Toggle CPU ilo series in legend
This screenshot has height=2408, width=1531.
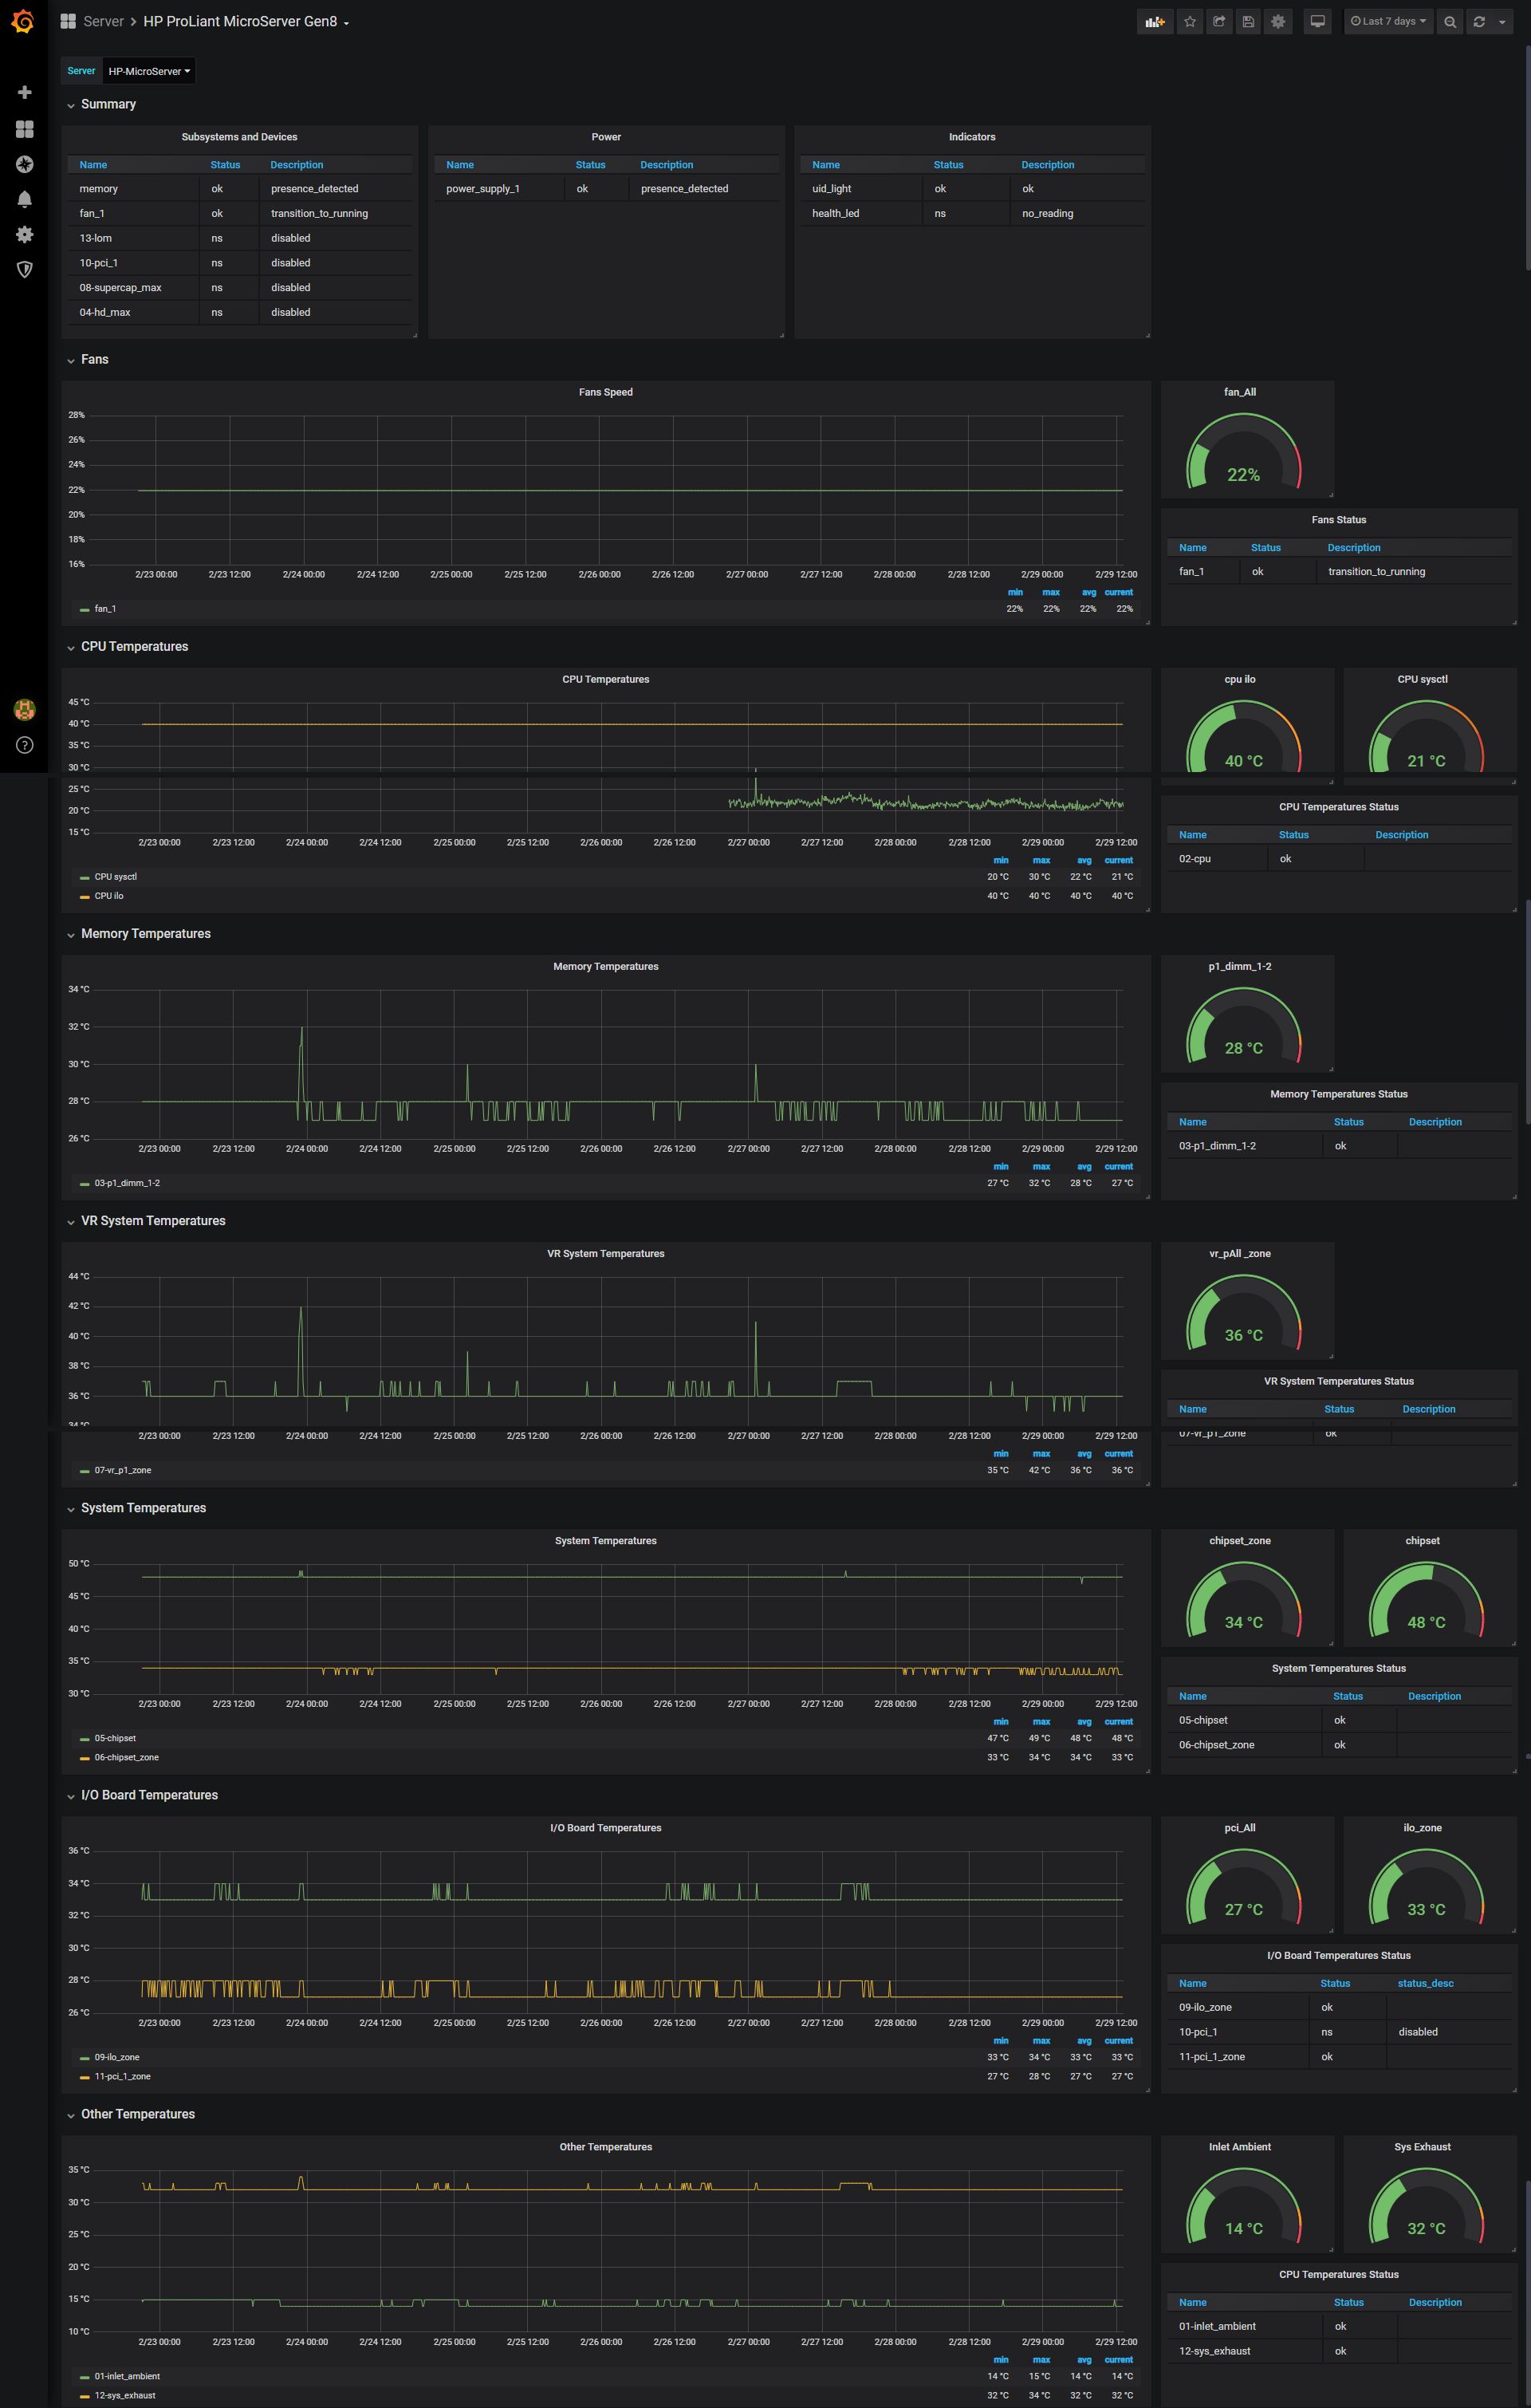point(108,896)
